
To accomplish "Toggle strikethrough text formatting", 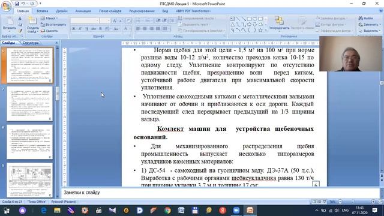I will click(x=94, y=29).
